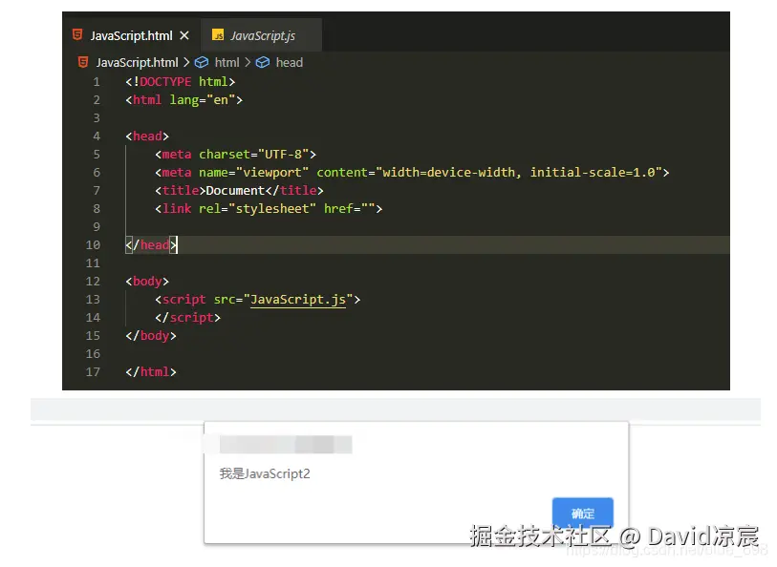Click the closing html tag on line 17

151,372
